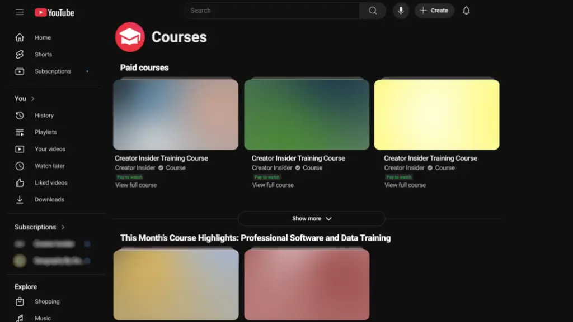573x322 pixels.
Task: Click the green Pay to watch badge
Action: click(130, 176)
